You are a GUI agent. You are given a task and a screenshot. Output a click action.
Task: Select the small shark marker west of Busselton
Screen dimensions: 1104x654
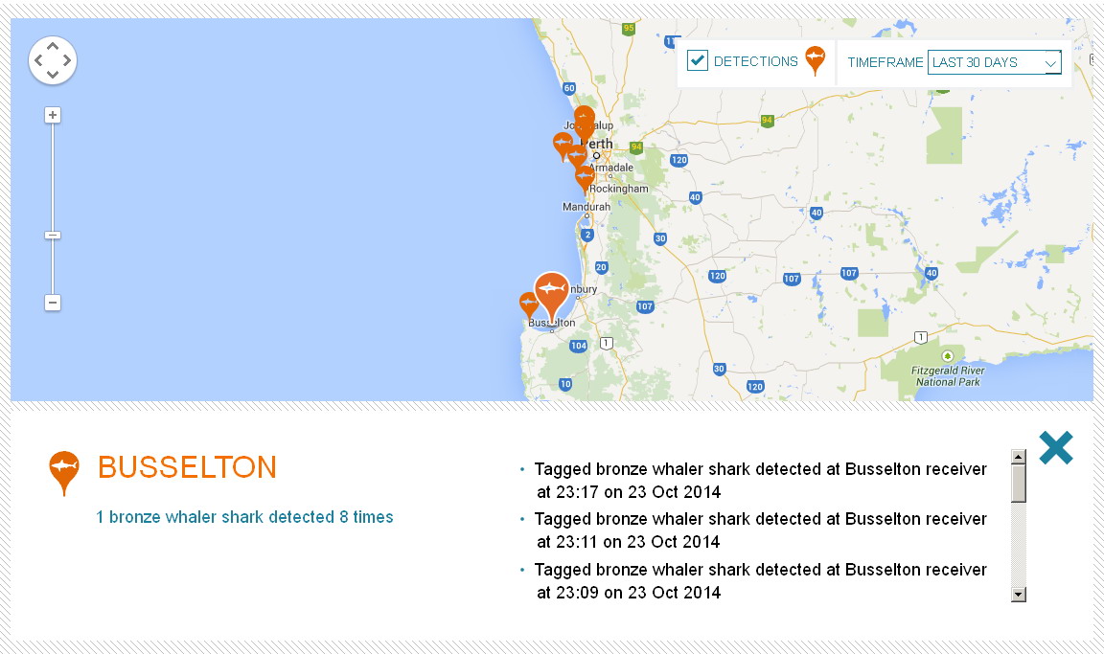click(x=529, y=304)
